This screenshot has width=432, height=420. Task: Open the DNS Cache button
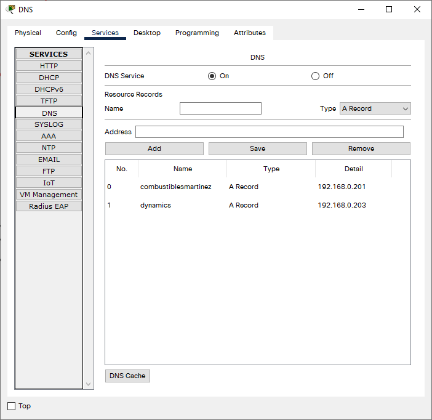coord(127,376)
